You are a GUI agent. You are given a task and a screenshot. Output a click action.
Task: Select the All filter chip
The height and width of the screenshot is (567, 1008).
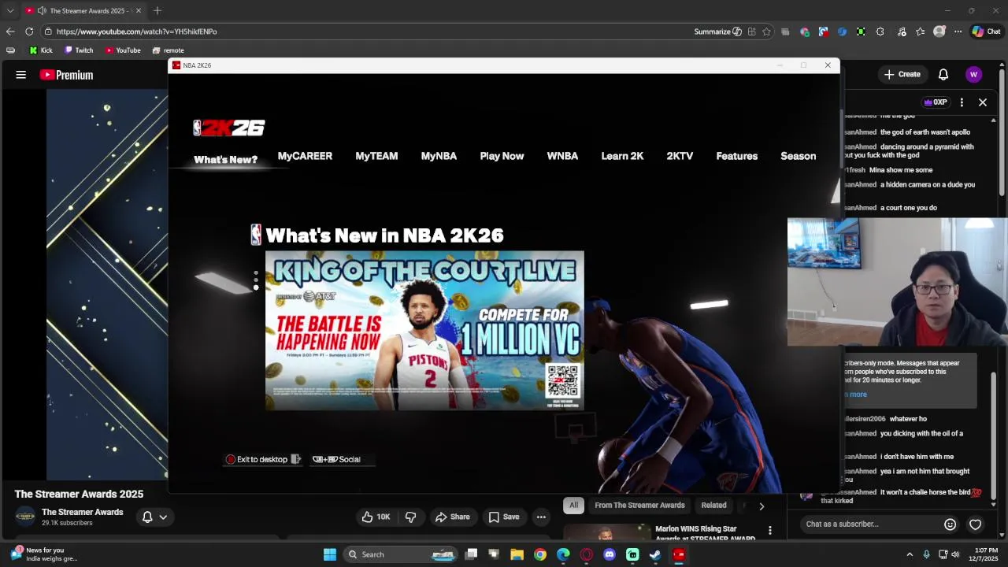(x=573, y=506)
